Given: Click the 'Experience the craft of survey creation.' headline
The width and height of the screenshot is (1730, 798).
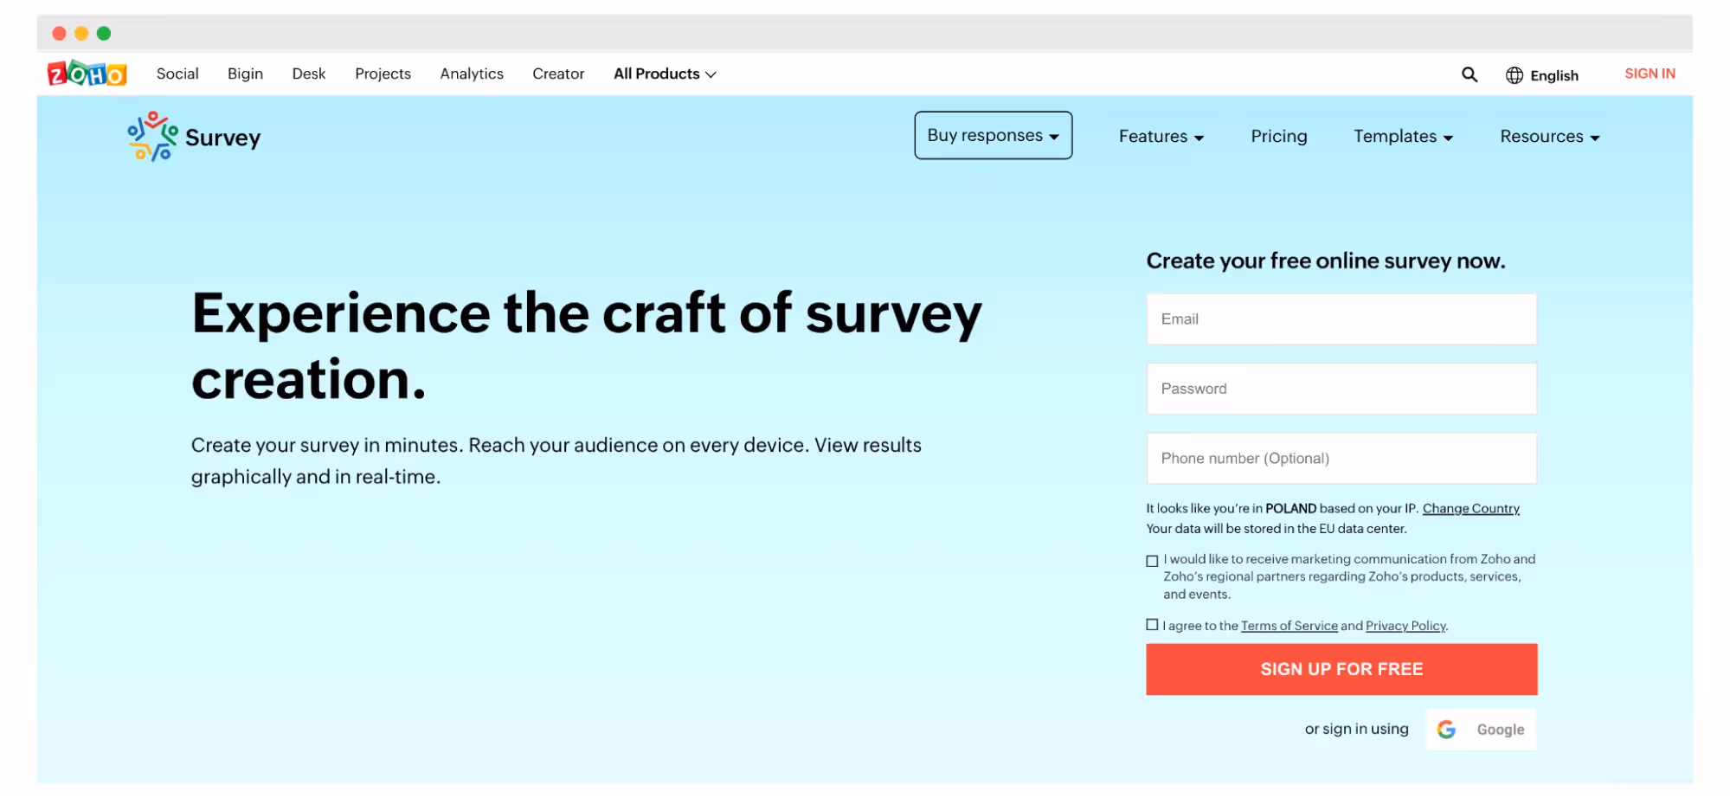Looking at the screenshot, I should 587,346.
